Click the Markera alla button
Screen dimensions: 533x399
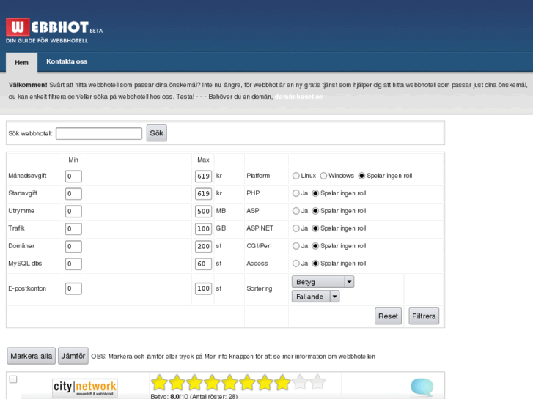[32, 356]
